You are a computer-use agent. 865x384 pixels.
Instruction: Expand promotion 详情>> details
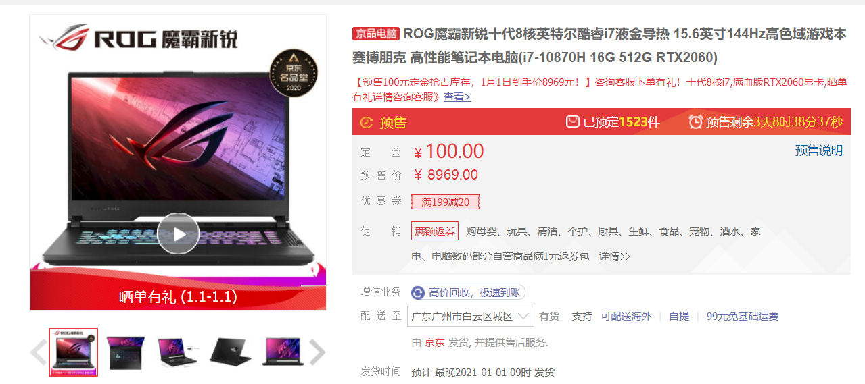[x=614, y=256]
